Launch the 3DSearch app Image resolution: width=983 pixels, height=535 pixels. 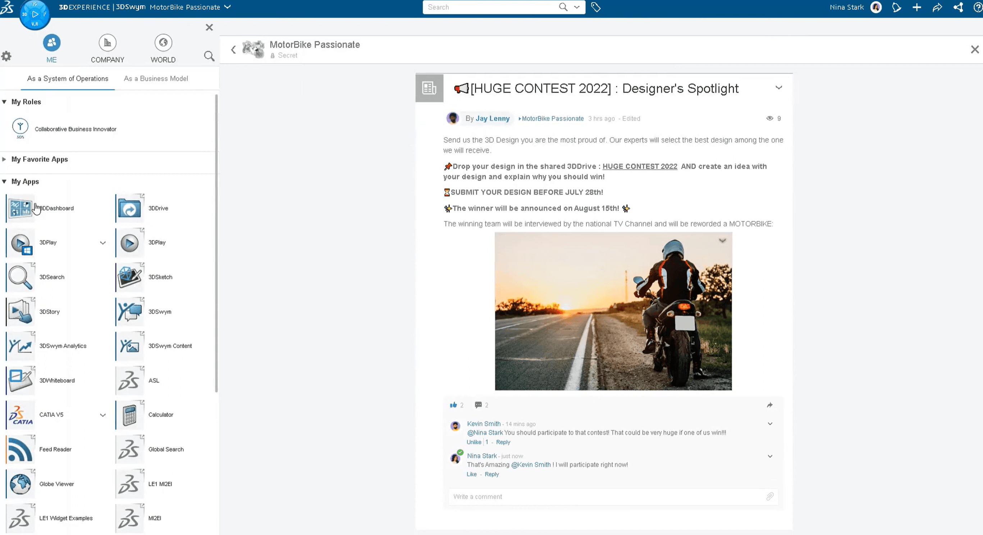[20, 277]
